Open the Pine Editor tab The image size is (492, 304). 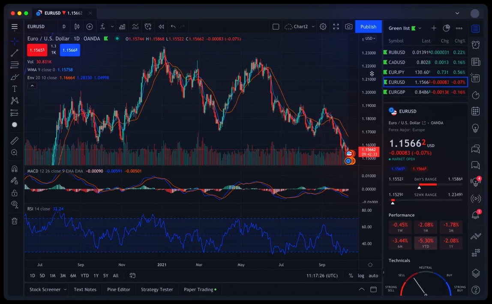(119, 289)
